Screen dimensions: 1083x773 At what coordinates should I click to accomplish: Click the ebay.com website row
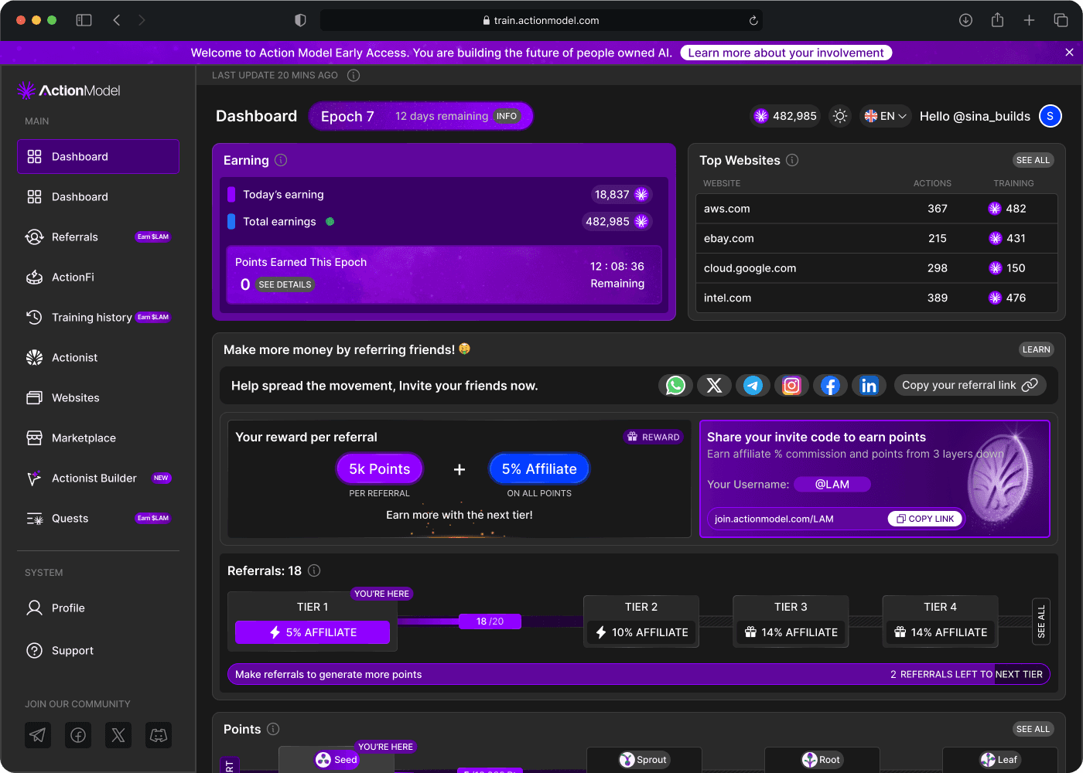coord(876,238)
